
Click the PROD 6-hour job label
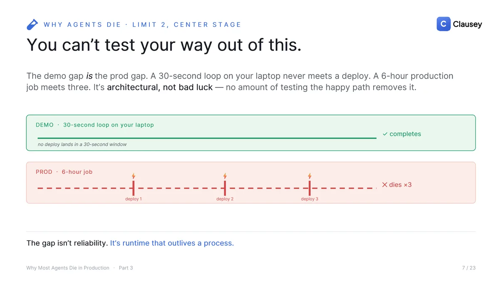[x=64, y=172]
